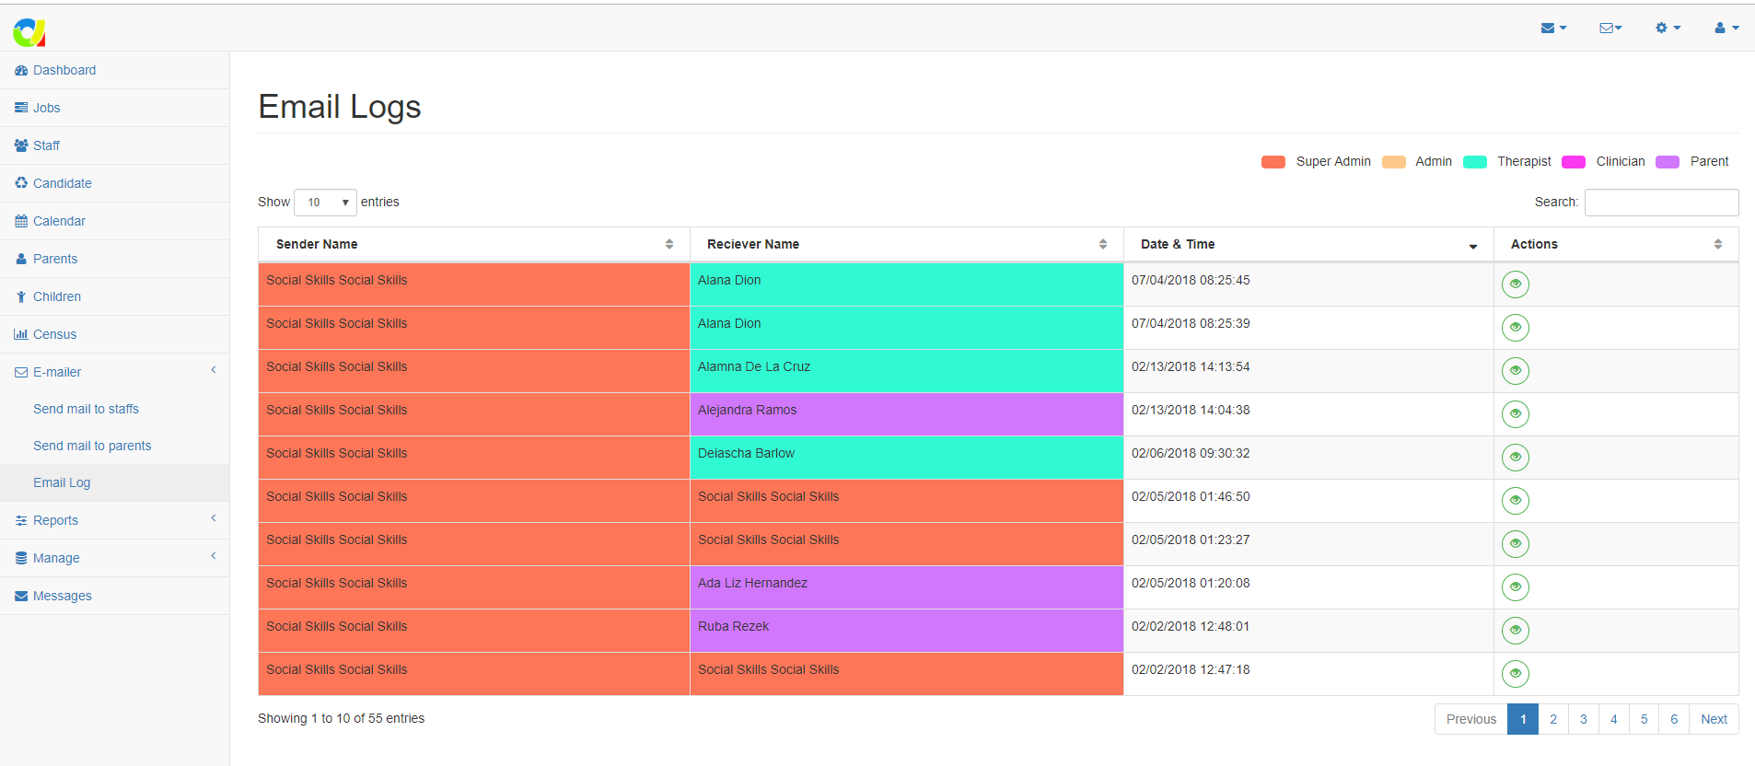Go to Send mail to parents
The width and height of the screenshot is (1755, 766).
[x=92, y=446]
